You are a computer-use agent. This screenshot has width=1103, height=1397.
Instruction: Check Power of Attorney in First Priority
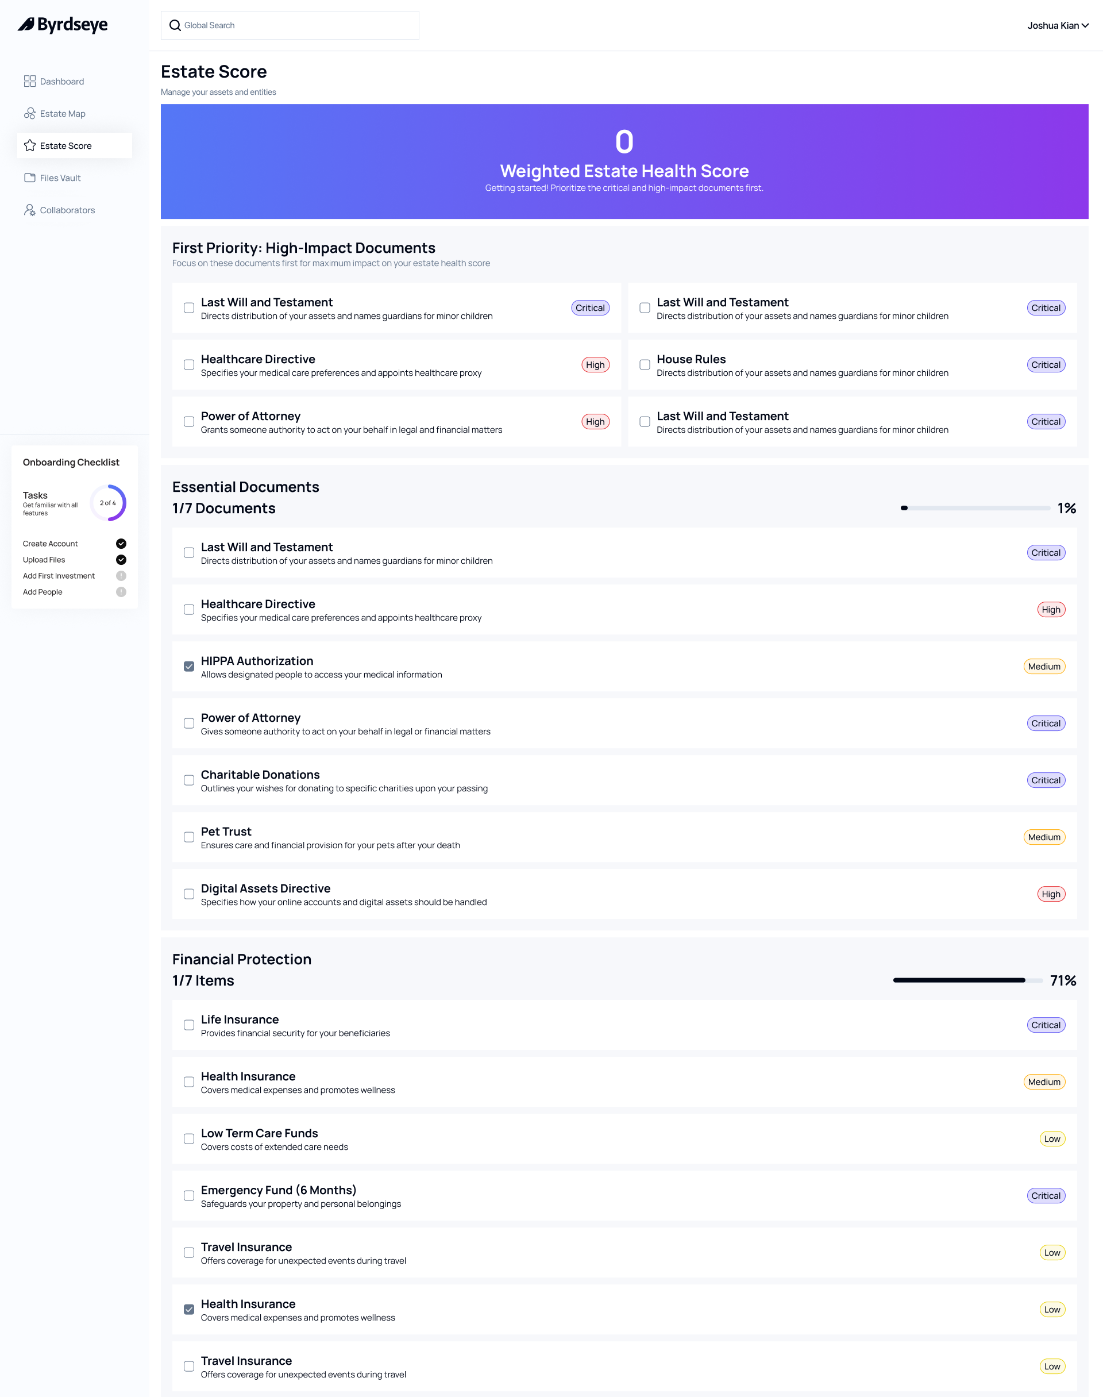click(188, 422)
